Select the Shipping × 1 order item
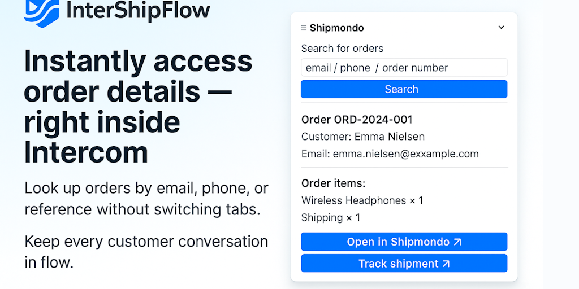 pos(330,217)
